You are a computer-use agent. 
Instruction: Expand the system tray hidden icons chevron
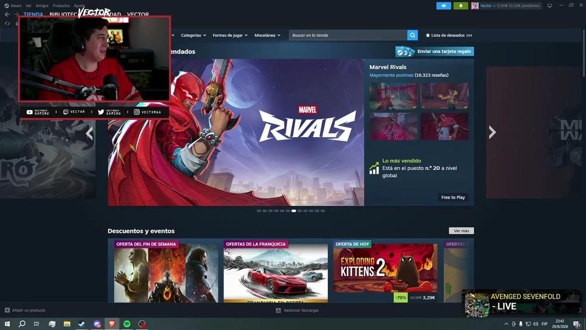click(506, 324)
